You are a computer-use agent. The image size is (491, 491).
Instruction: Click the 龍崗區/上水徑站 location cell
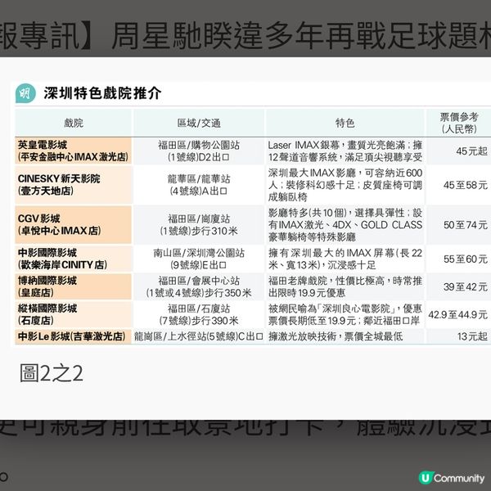point(199,336)
